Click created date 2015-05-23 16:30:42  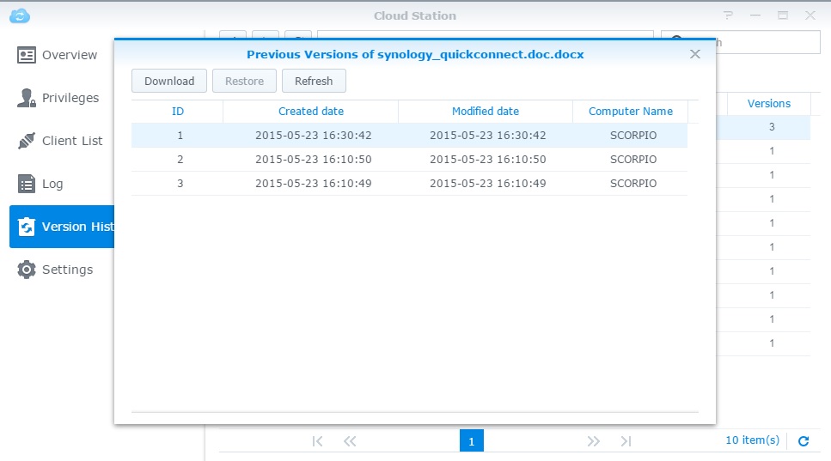coord(313,135)
